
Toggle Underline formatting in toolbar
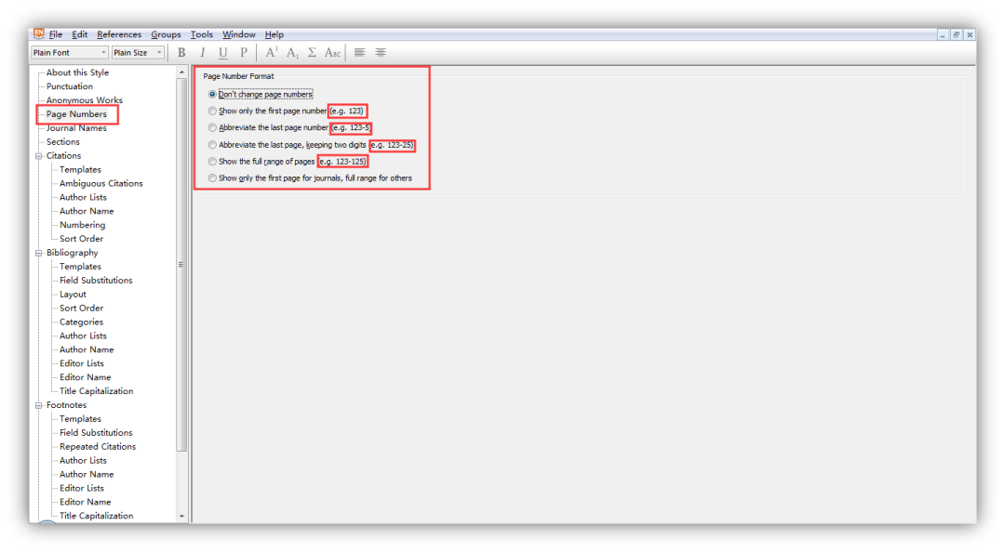(223, 53)
